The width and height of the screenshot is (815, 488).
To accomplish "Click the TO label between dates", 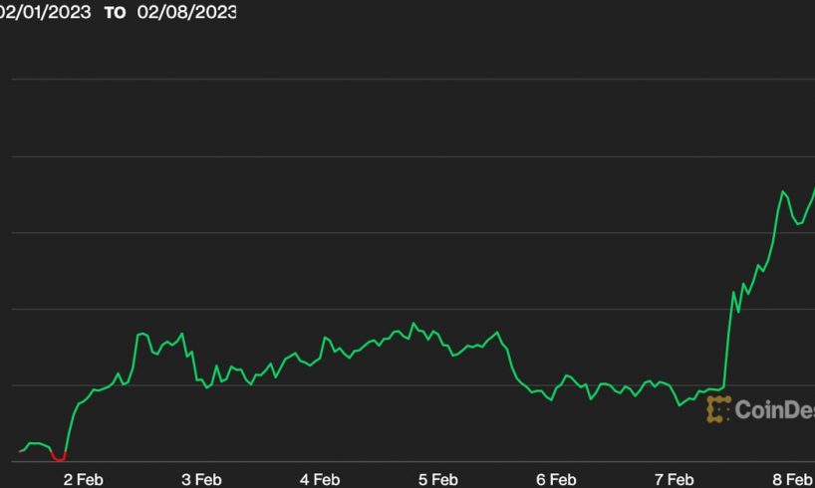I will [118, 12].
